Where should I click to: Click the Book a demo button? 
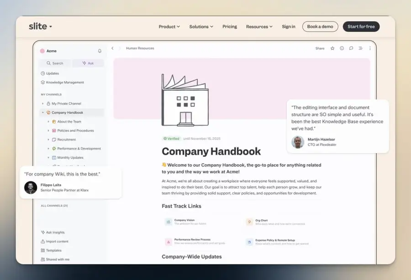pyautogui.click(x=320, y=26)
